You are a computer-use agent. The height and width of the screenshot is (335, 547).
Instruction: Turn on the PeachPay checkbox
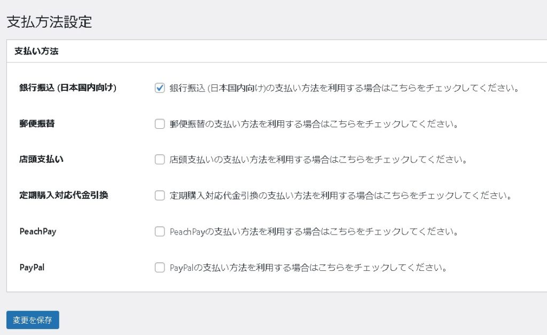pos(159,231)
